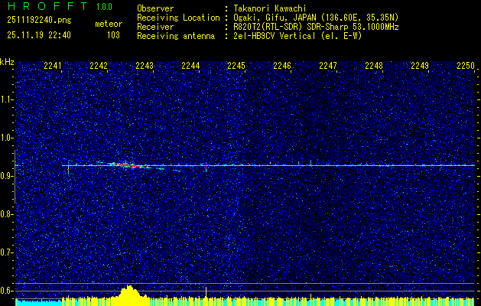Click the Receiving Location label
The width and height of the screenshot is (481, 306).
click(x=178, y=18)
